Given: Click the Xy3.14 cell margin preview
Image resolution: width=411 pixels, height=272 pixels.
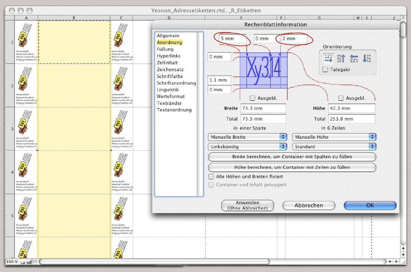Looking at the screenshot, I should click(263, 70).
